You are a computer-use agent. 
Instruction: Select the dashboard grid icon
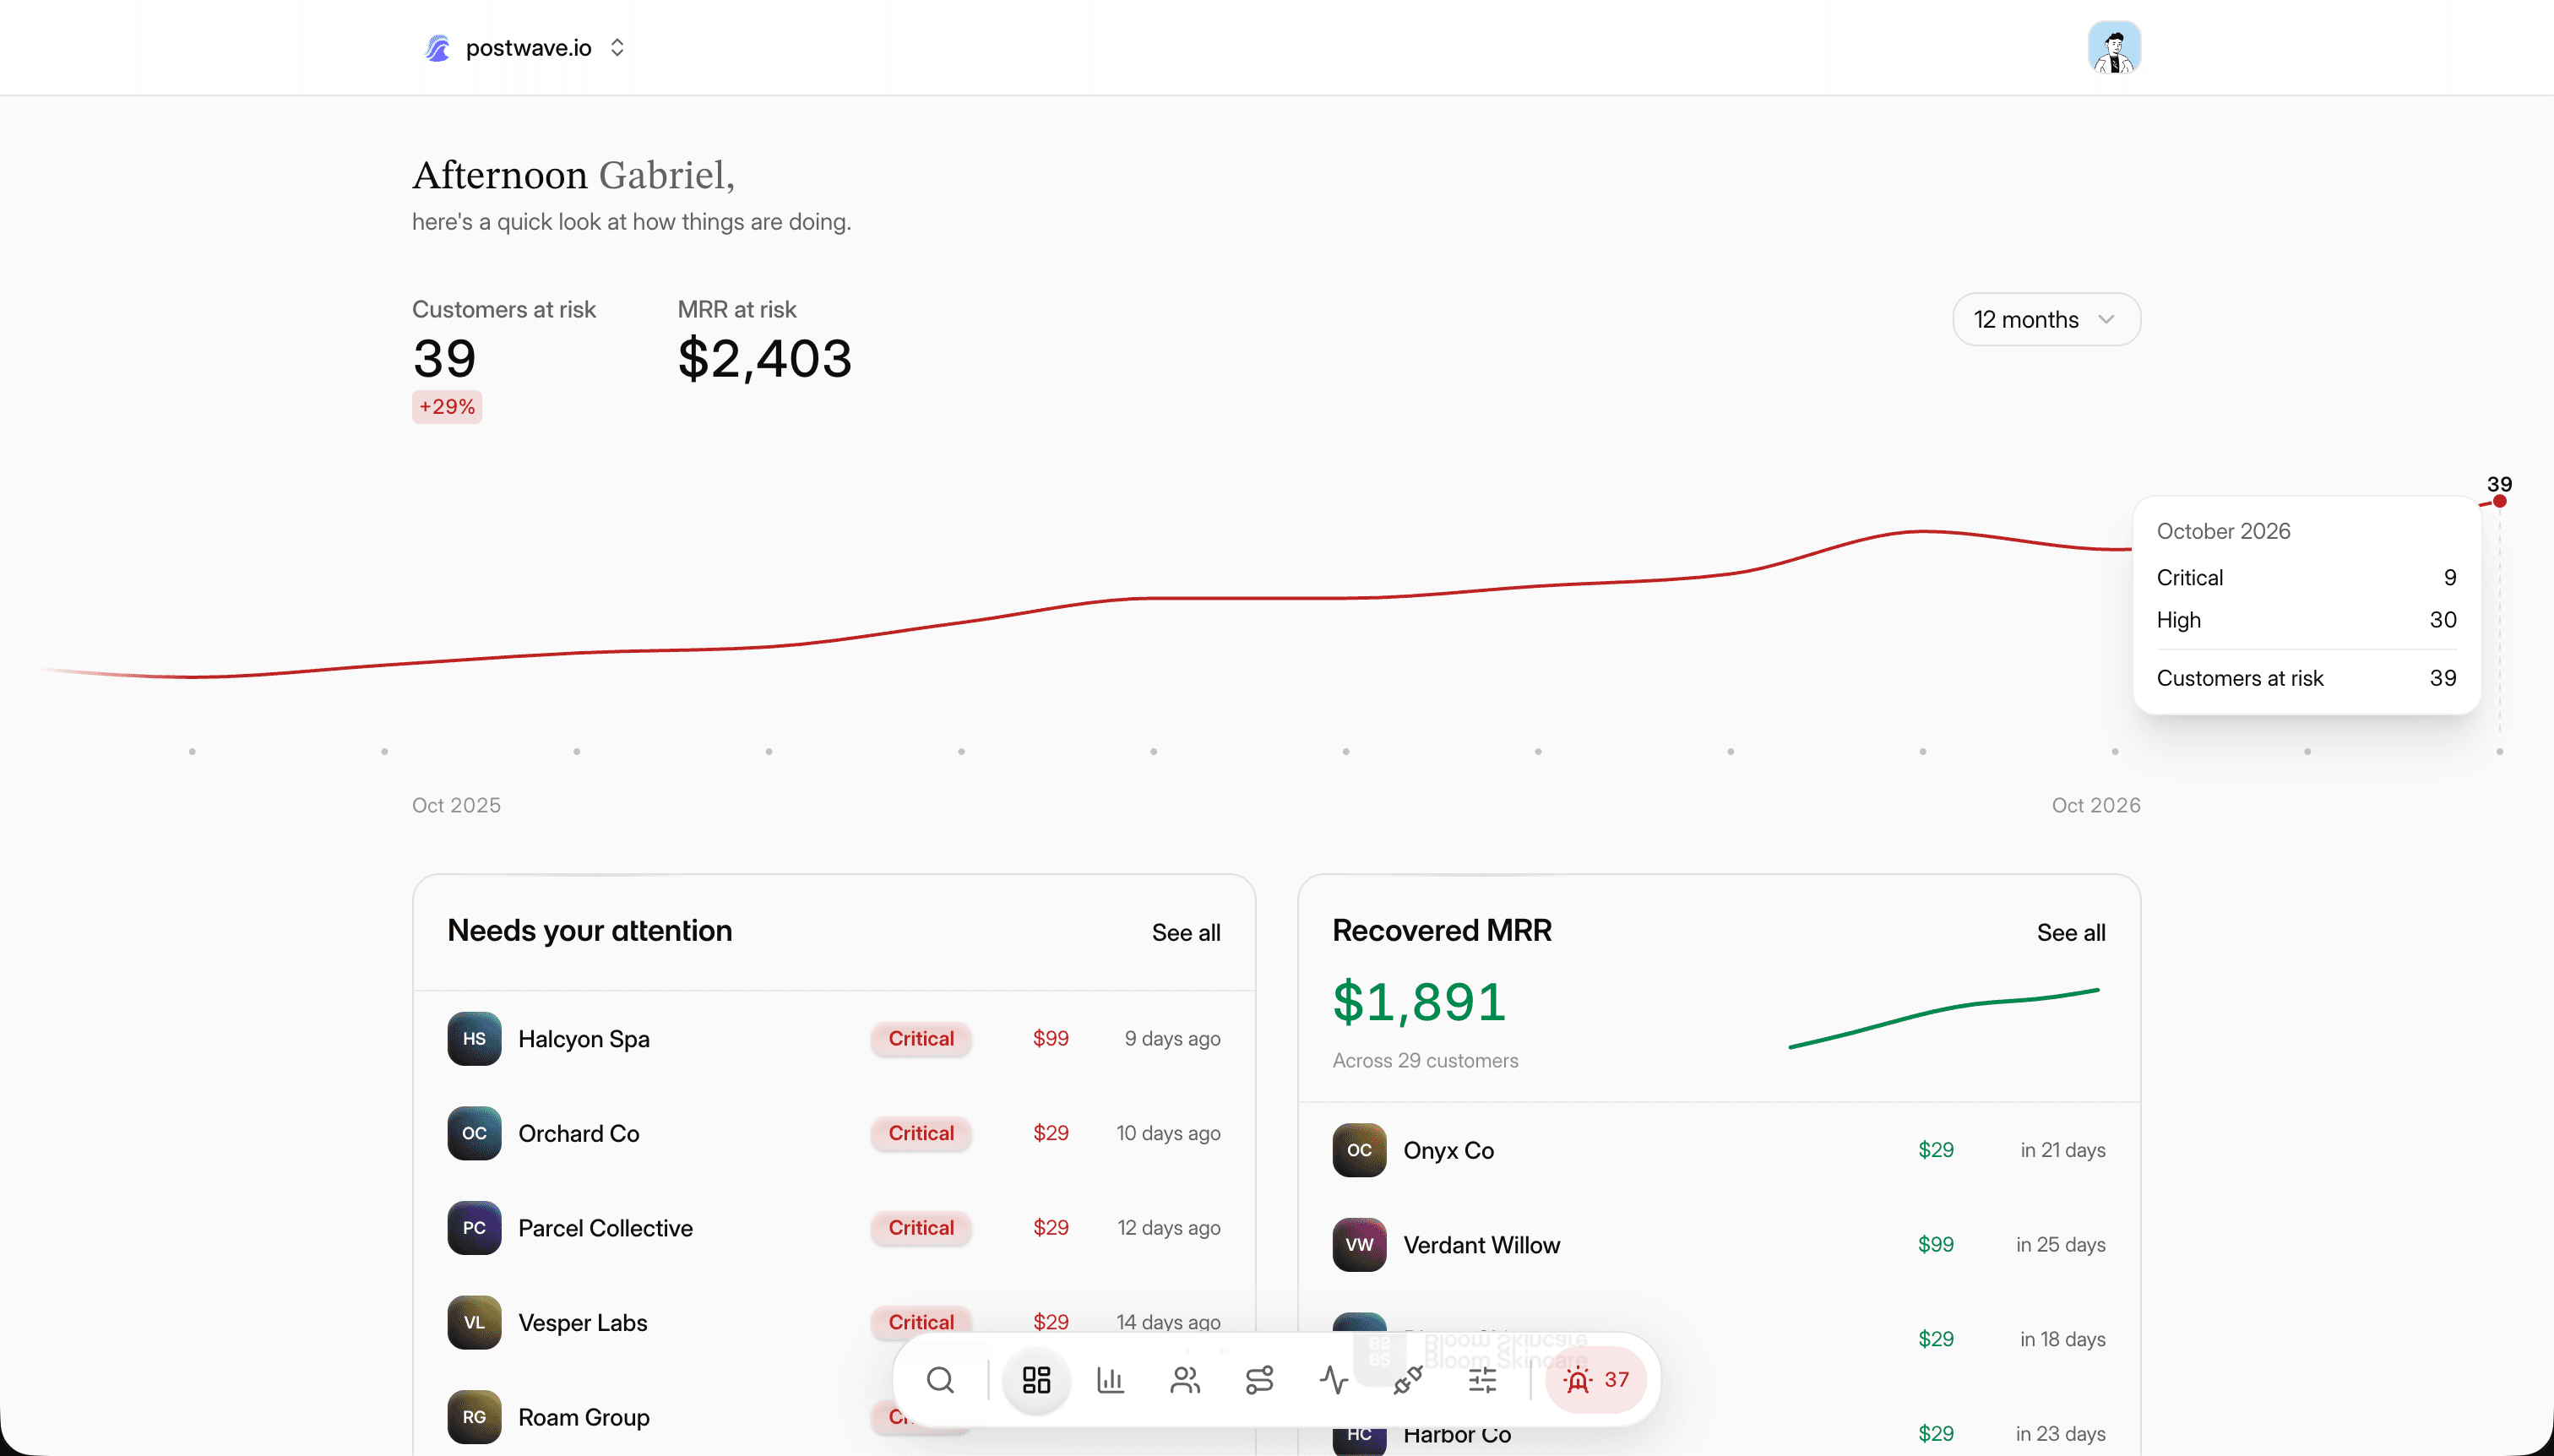coord(1036,1380)
